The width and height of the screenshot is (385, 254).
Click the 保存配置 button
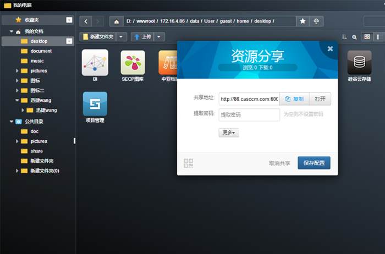pos(314,163)
